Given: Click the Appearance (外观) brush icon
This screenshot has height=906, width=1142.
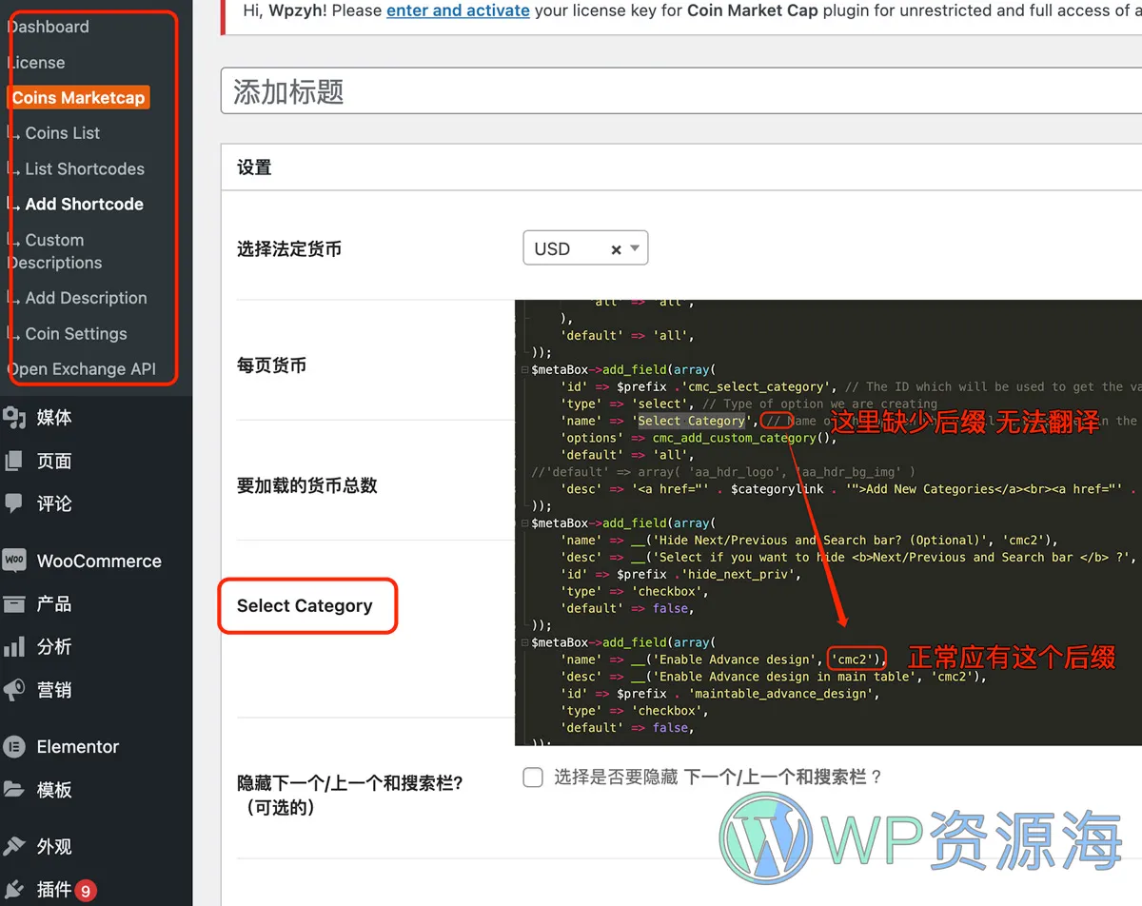Looking at the screenshot, I should click(x=14, y=846).
